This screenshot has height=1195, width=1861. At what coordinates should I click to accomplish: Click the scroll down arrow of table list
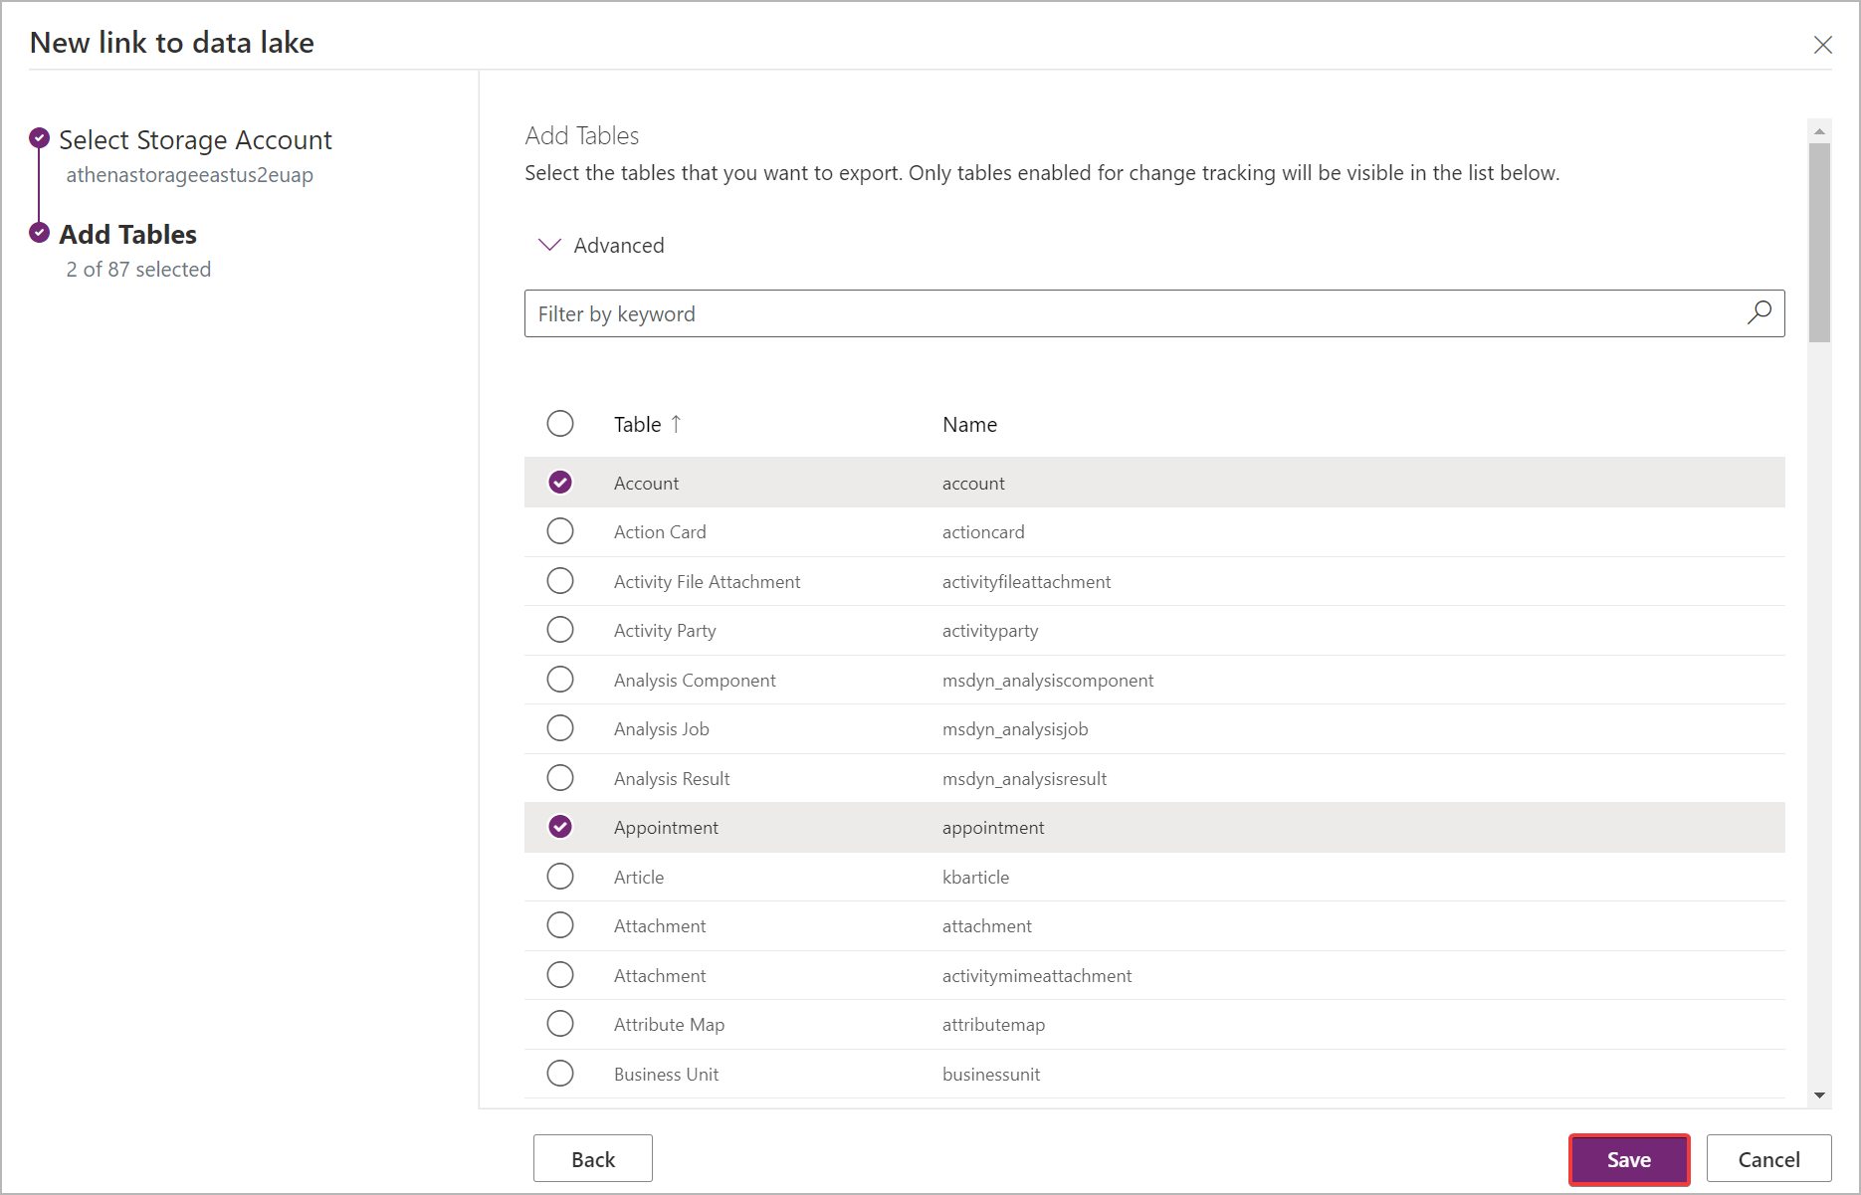tap(1819, 1095)
